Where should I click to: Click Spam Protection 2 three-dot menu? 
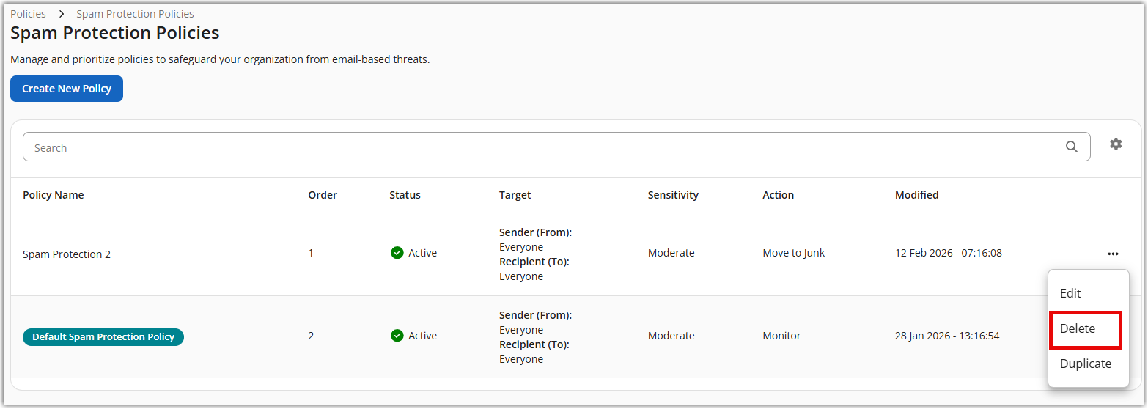tap(1113, 254)
